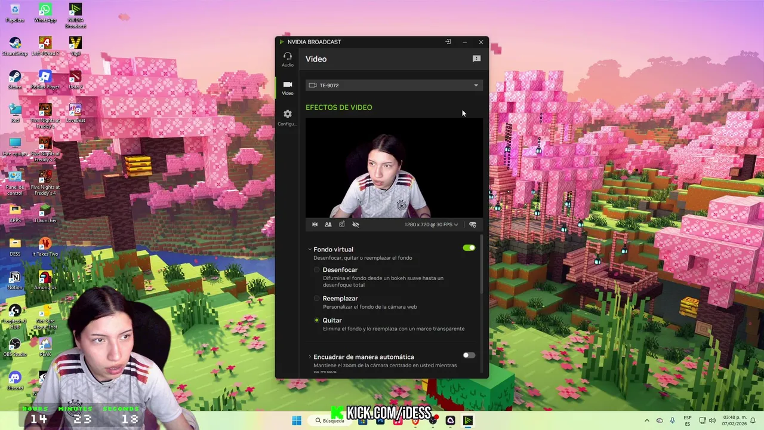Image resolution: width=764 pixels, height=430 pixels.
Task: Click the microphone tray icon
Action: point(673,420)
